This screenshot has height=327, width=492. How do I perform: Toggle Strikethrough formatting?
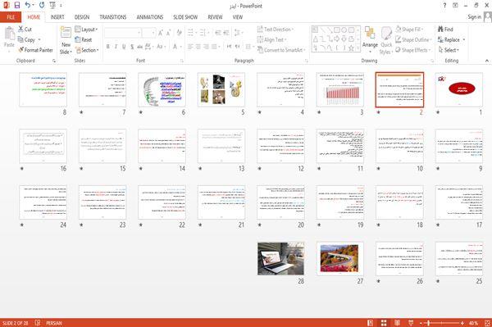[140, 47]
